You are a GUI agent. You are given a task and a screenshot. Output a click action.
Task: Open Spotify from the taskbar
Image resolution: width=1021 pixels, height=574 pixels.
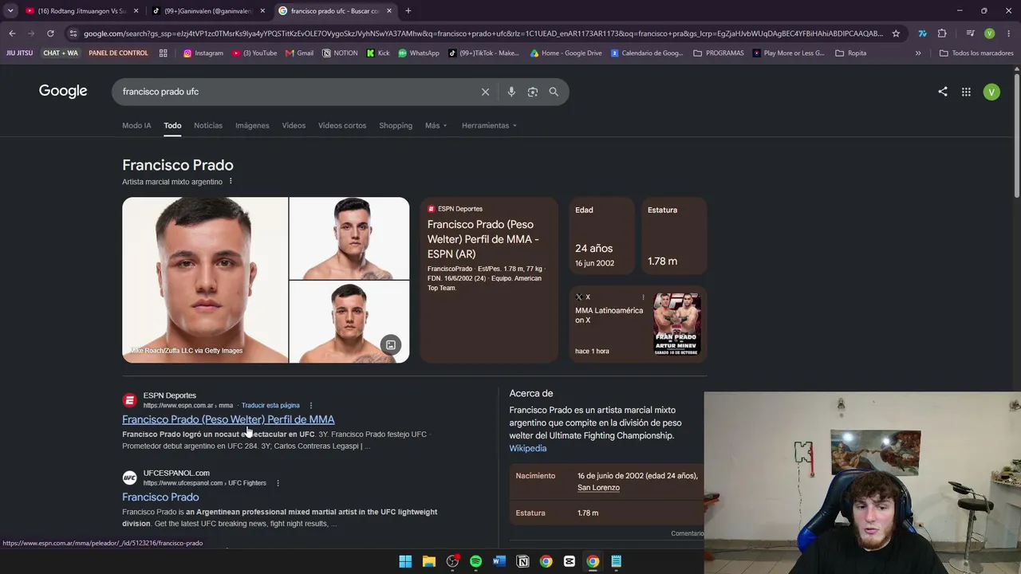pyautogui.click(x=476, y=561)
